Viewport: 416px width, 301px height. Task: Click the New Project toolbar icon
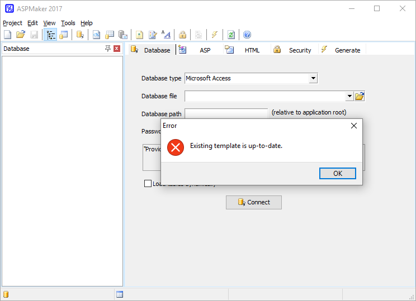click(7, 35)
